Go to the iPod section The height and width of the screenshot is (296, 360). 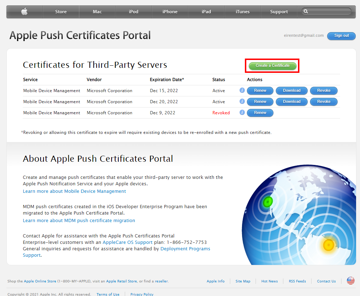click(133, 11)
